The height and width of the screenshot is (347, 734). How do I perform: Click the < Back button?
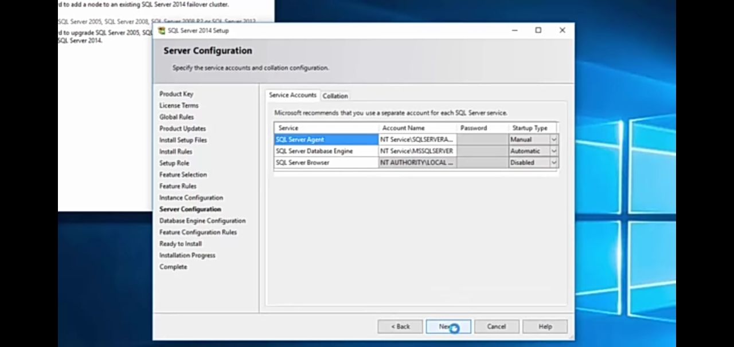point(400,326)
